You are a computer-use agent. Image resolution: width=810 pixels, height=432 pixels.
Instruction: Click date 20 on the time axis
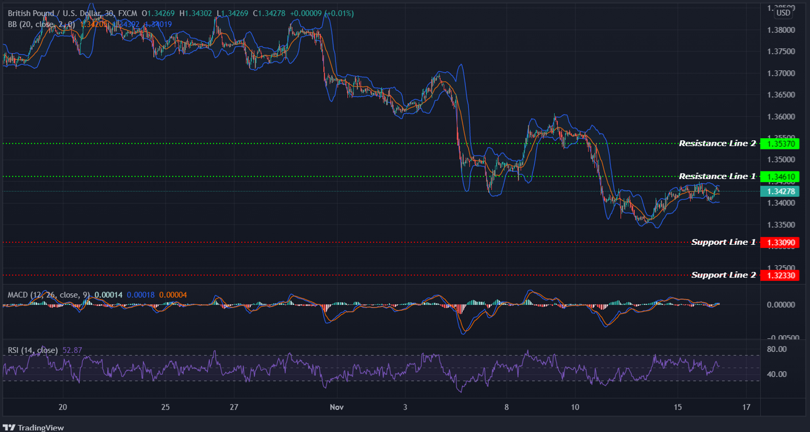63,407
